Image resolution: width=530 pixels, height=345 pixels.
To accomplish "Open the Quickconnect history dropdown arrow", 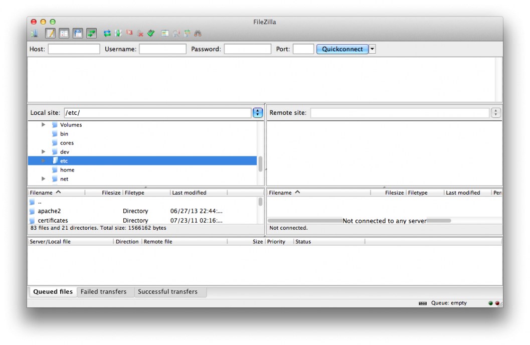I will pos(372,49).
